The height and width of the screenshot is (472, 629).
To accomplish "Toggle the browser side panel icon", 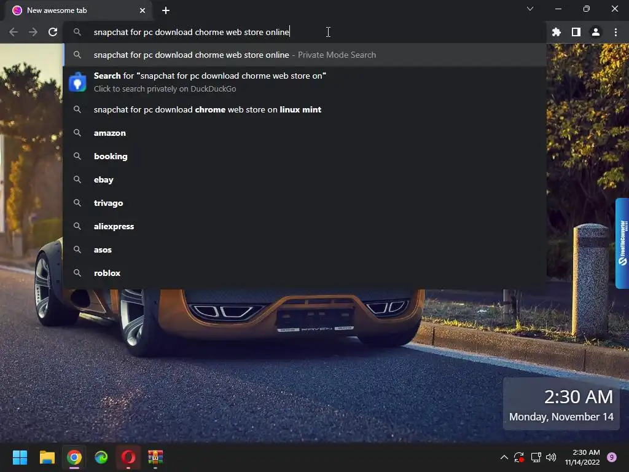I will (576, 32).
